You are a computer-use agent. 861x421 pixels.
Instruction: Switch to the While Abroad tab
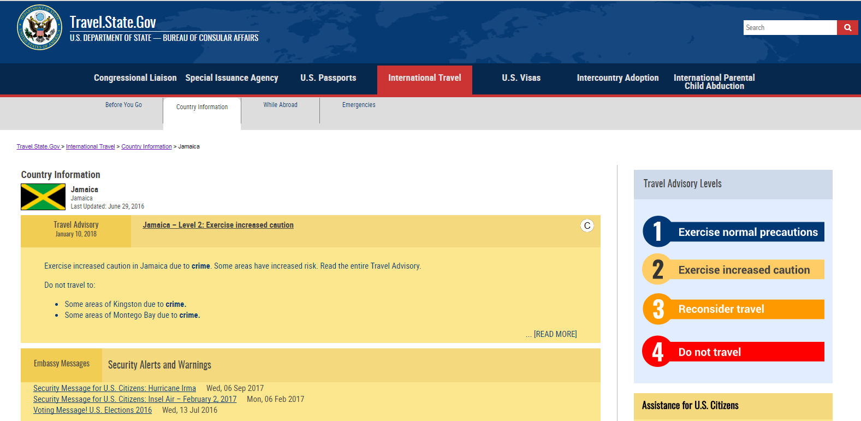(281, 105)
